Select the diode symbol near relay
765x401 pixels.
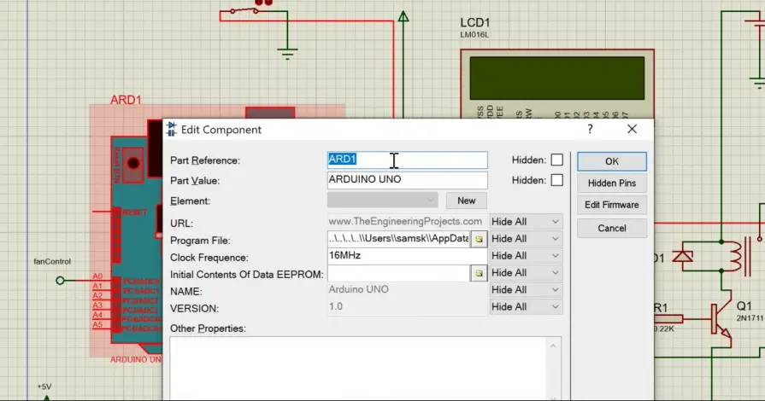tap(683, 256)
